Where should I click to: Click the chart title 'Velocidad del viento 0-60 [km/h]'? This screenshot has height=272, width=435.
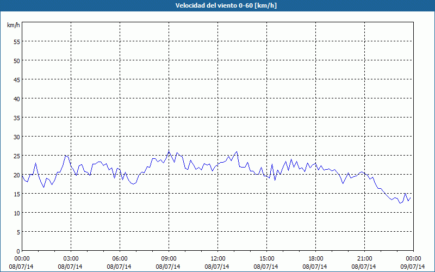click(x=226, y=5)
